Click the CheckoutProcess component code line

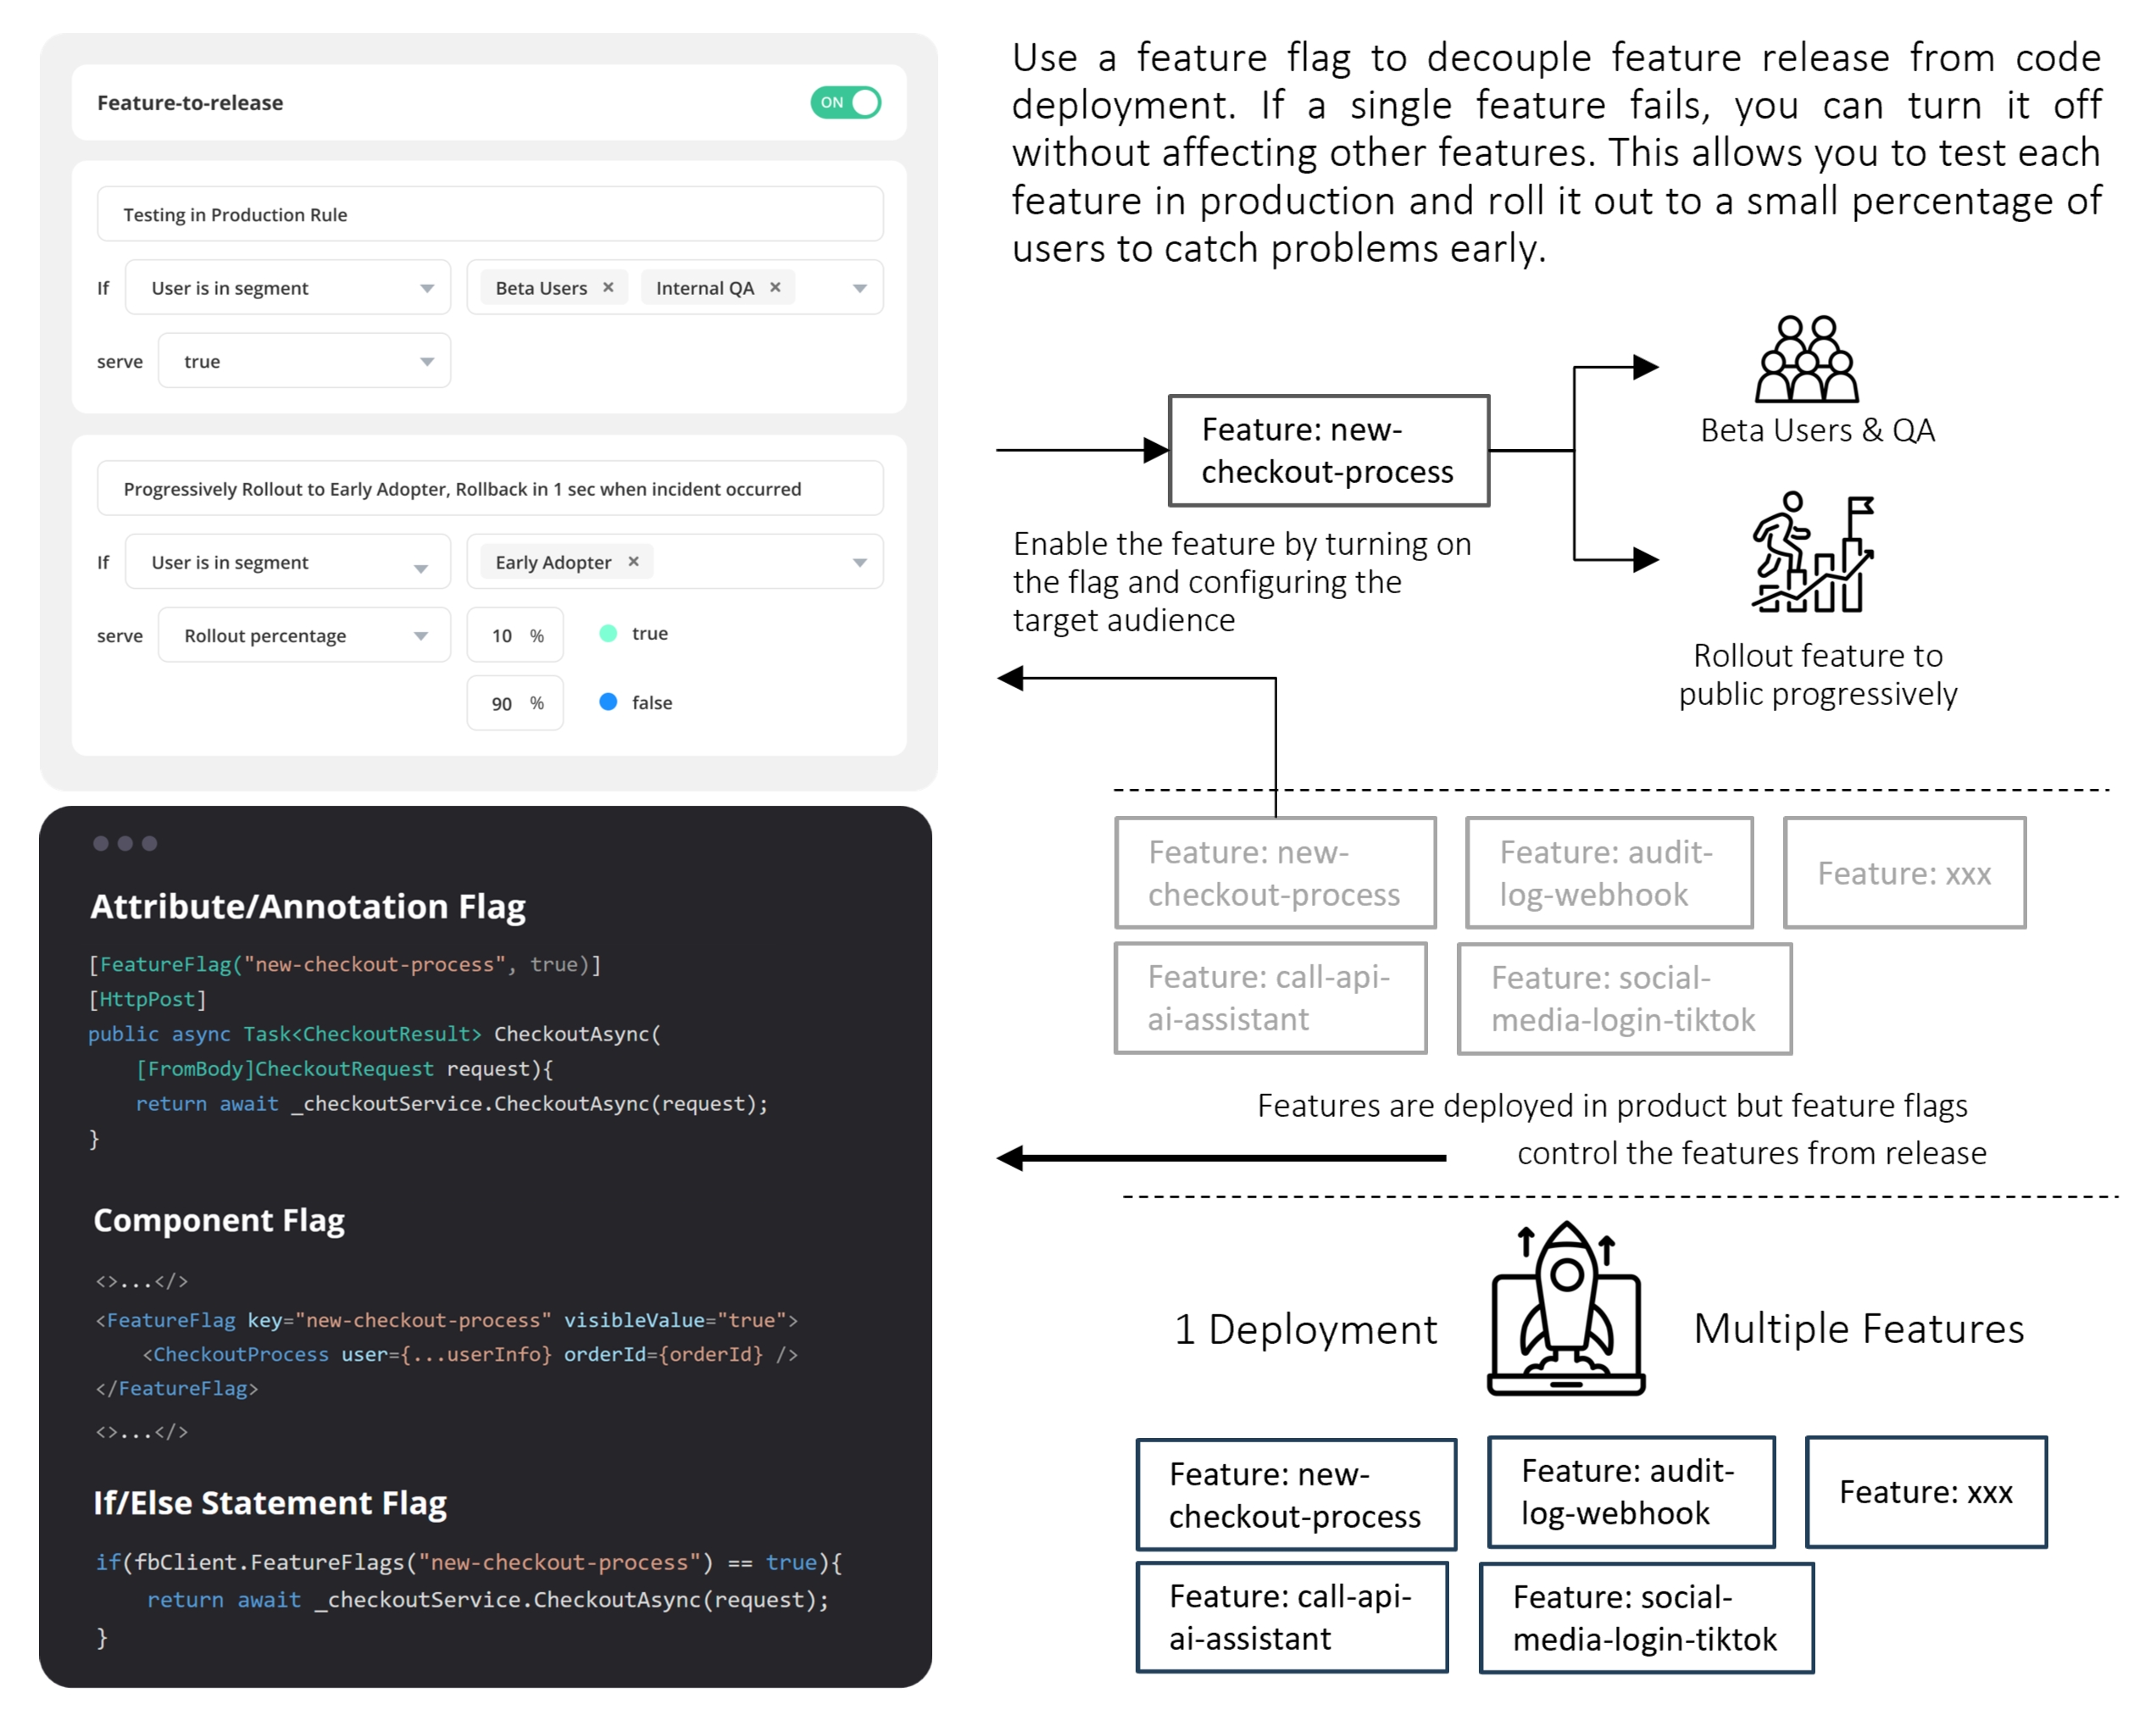pos(470,1354)
